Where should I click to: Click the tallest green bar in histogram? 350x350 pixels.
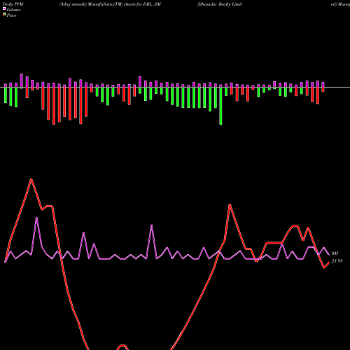220,106
